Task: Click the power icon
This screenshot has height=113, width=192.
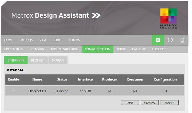Action: pos(182,40)
